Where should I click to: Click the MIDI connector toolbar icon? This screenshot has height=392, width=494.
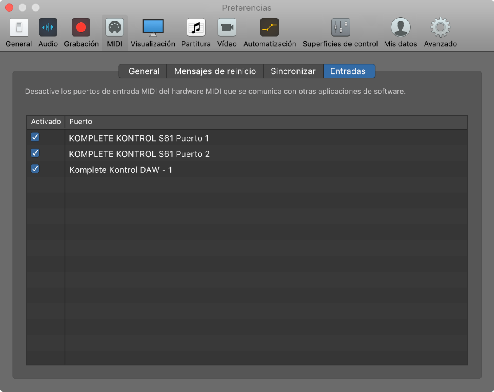tap(114, 28)
